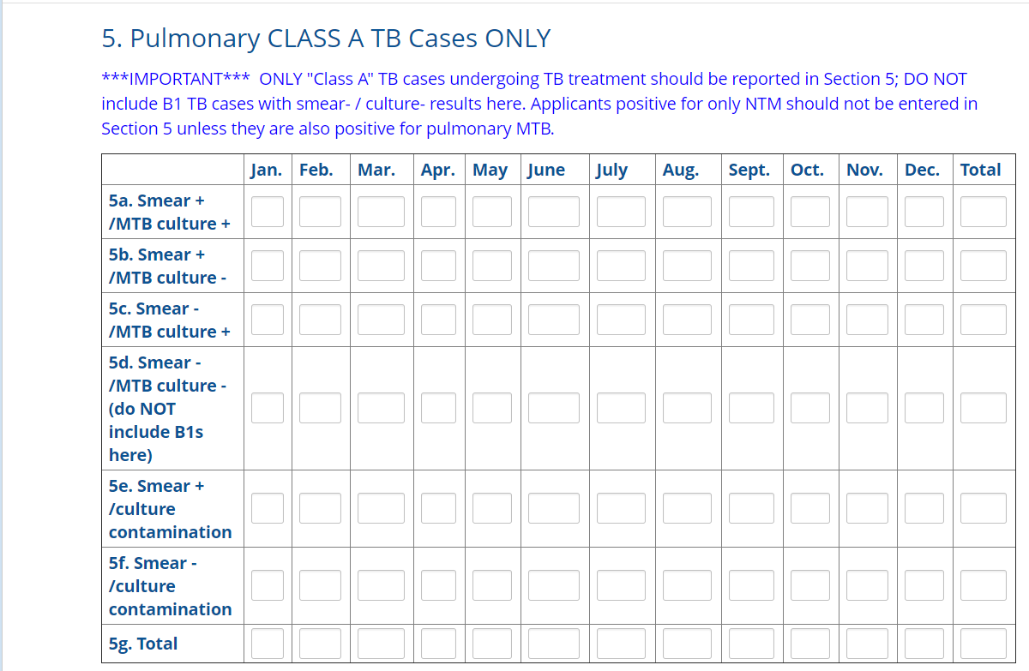Viewport: 1029px width, 671px height.
Task: Focus the 5d row Total input box
Action: [x=983, y=408]
